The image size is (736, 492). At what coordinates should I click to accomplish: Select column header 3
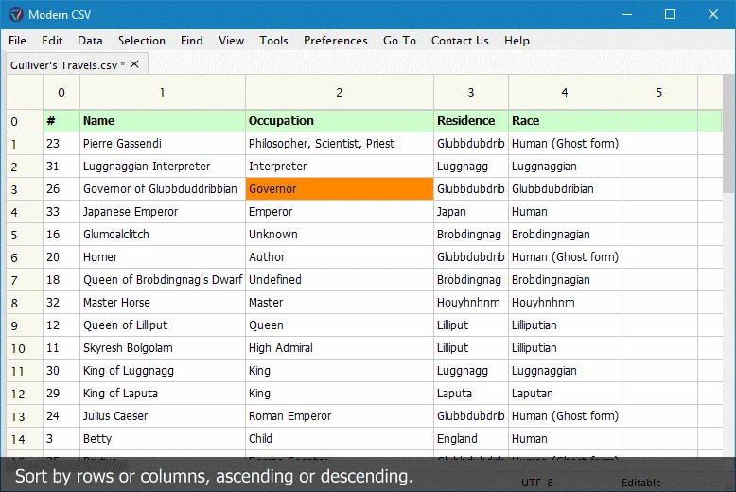[471, 92]
